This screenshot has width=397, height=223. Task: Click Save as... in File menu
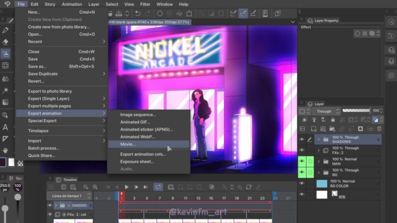pos(37,66)
